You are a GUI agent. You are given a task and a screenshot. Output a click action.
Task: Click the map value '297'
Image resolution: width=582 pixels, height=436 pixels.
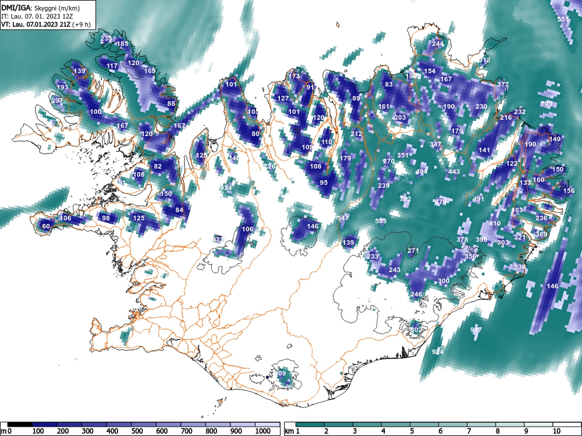57,101
